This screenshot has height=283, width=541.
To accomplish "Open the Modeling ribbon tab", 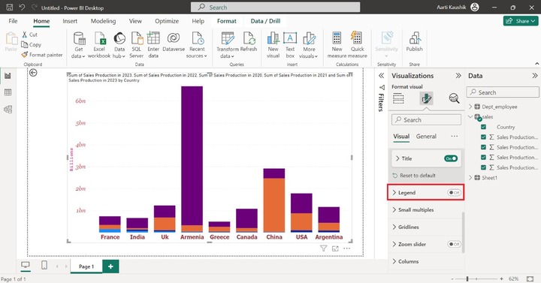I will pyautogui.click(x=103, y=21).
